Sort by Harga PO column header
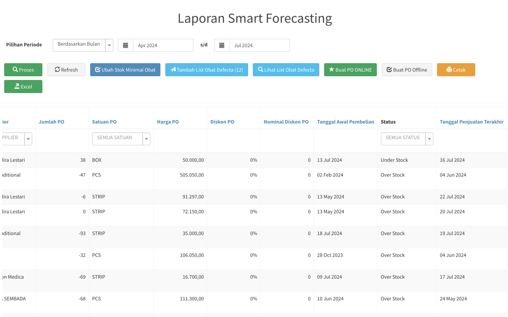 tap(168, 122)
